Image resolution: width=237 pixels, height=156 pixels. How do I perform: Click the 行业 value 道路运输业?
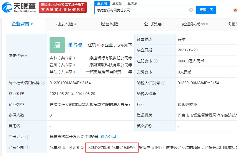coord(187,104)
